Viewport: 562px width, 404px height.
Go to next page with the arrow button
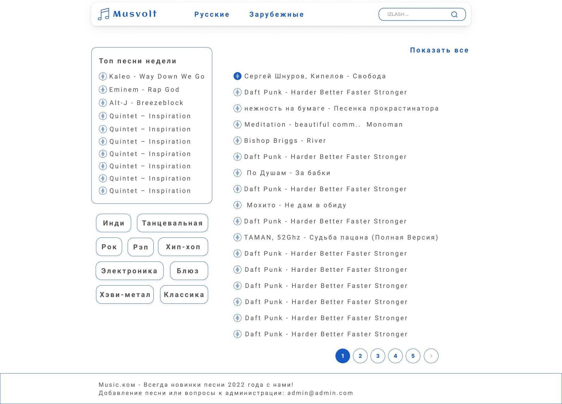(431, 356)
